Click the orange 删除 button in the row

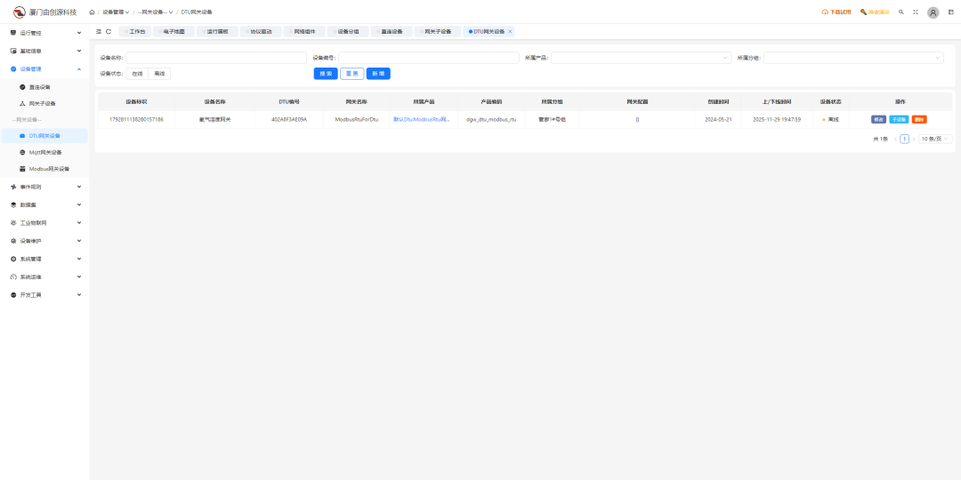[919, 119]
